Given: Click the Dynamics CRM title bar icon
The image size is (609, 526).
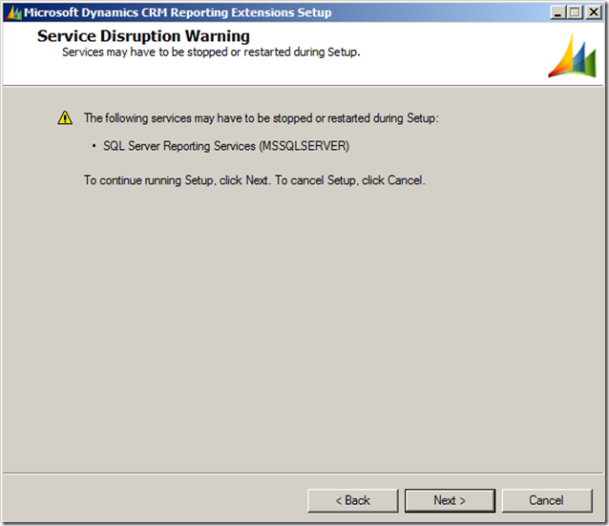Looking at the screenshot, I should (x=13, y=12).
